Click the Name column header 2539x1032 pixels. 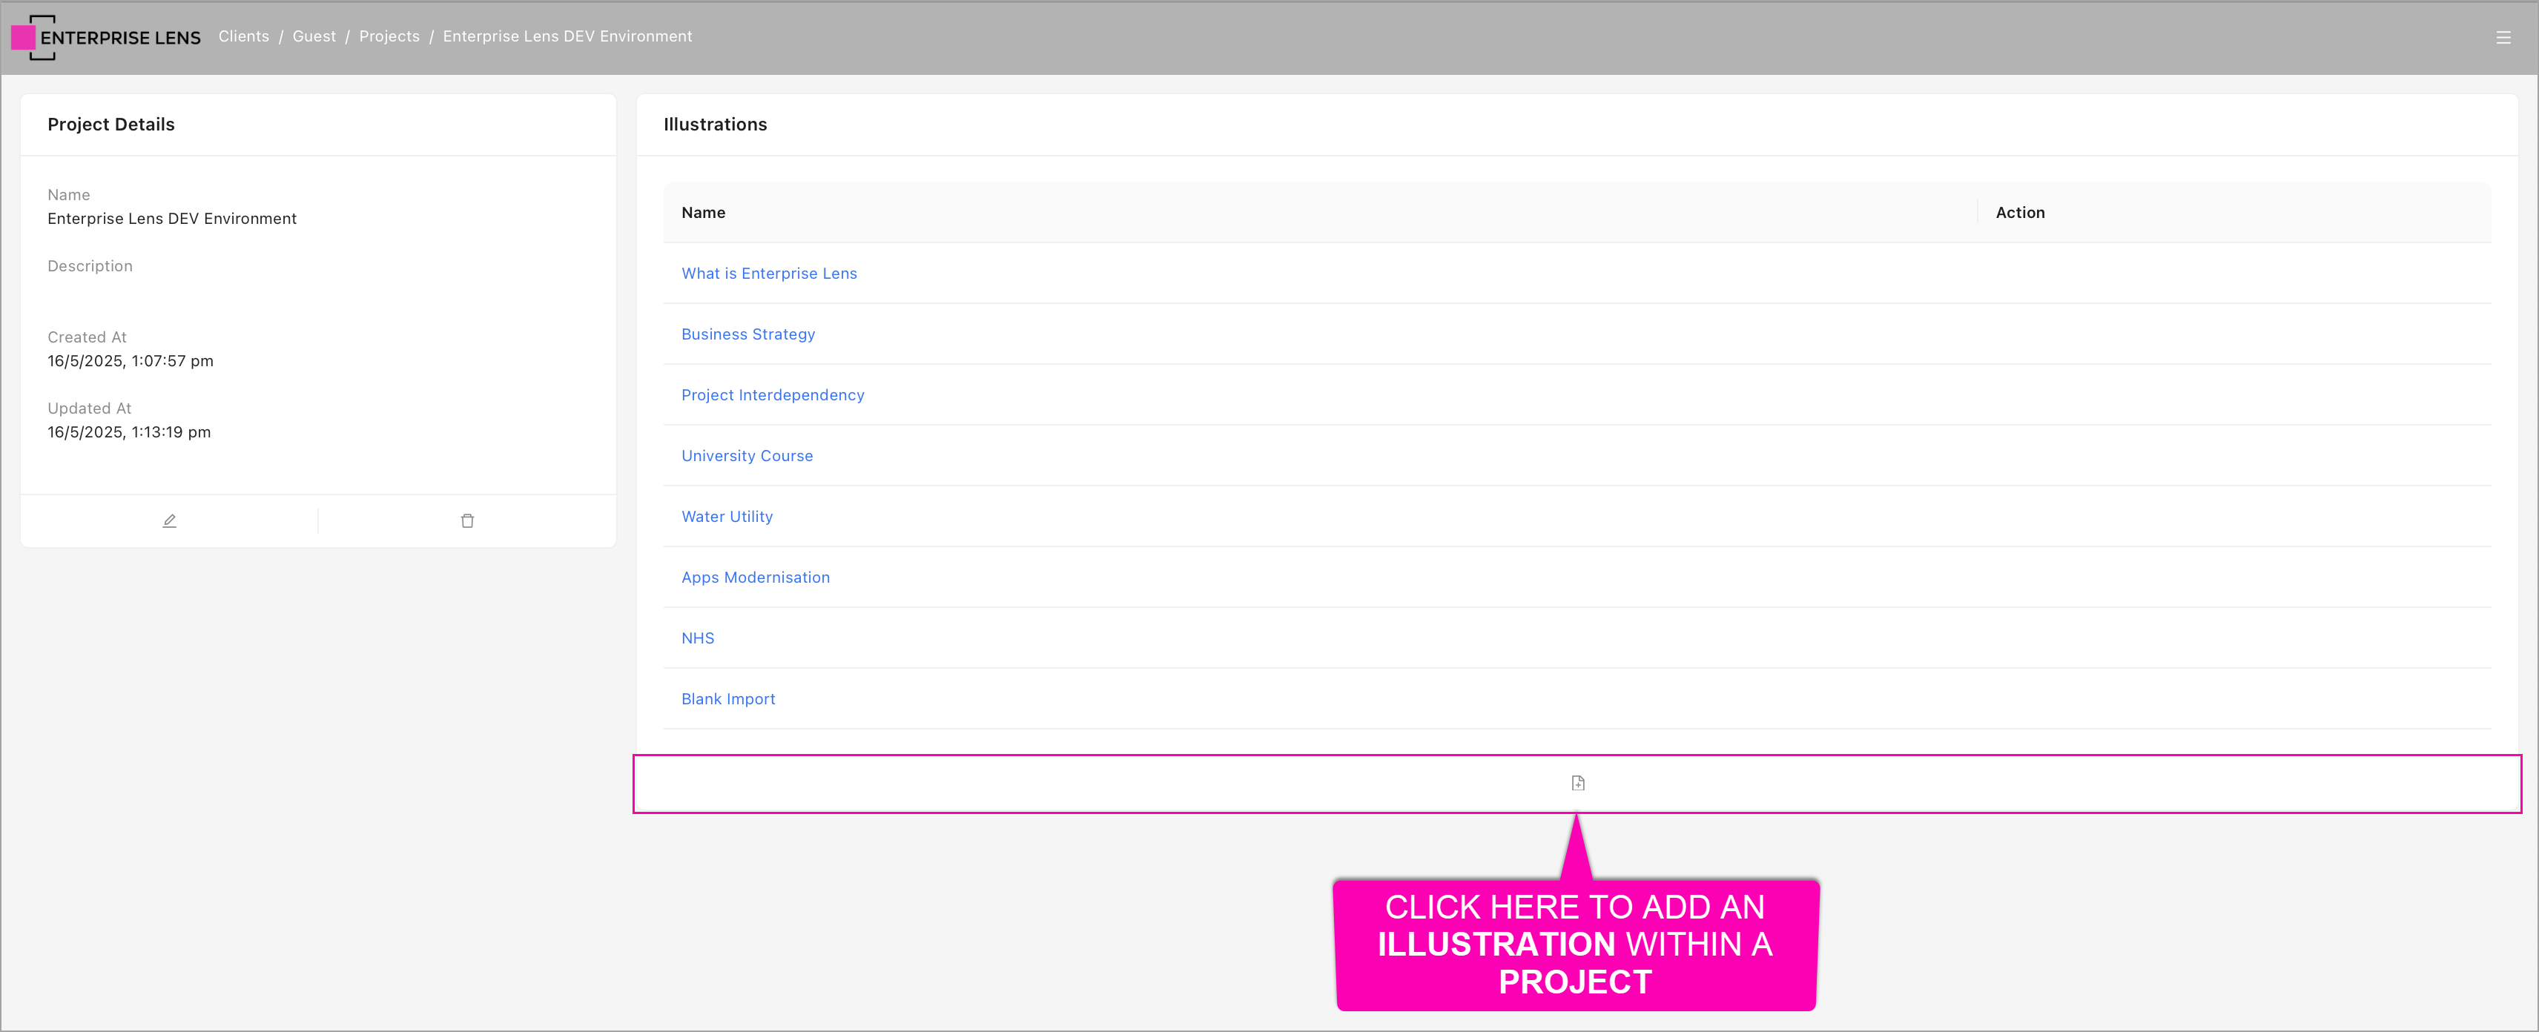tap(703, 212)
